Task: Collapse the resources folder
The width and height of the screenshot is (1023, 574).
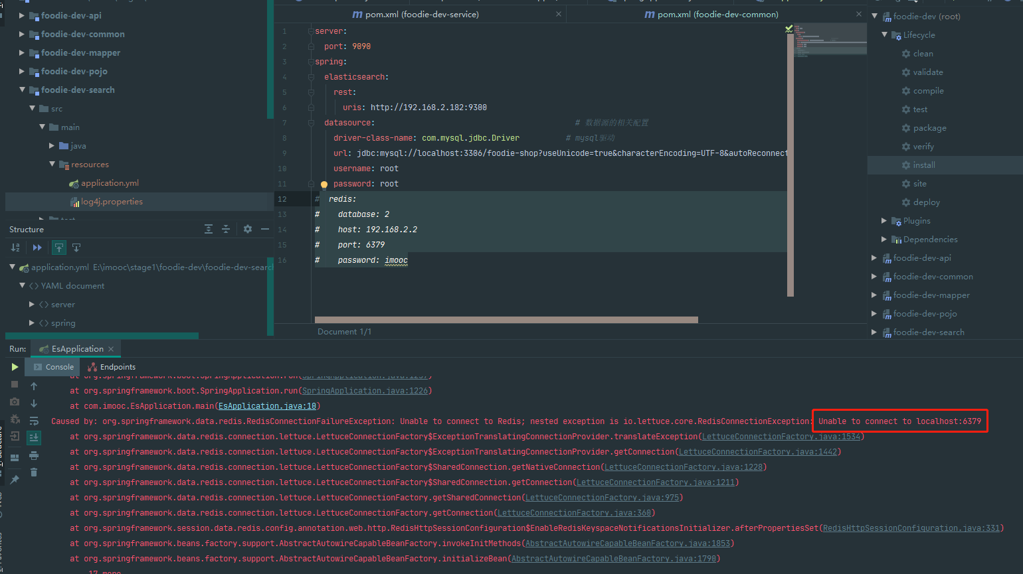Action: [x=52, y=164]
